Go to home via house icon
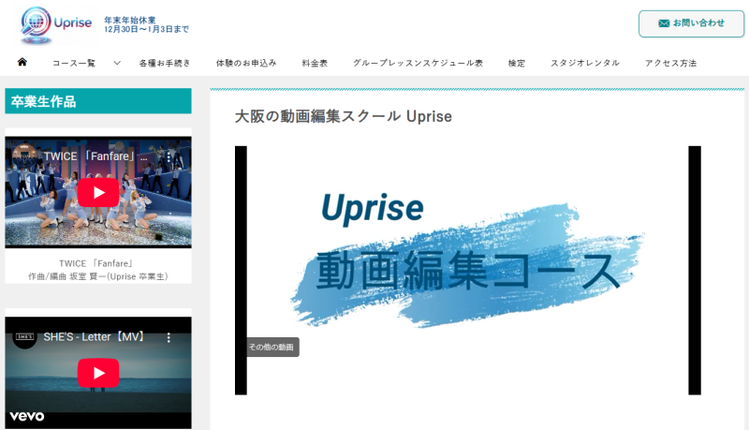Image resolution: width=749 pixels, height=430 pixels. coord(22,62)
